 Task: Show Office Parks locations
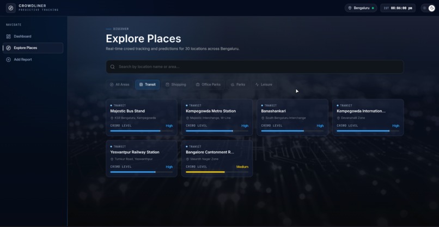pyautogui.click(x=208, y=85)
